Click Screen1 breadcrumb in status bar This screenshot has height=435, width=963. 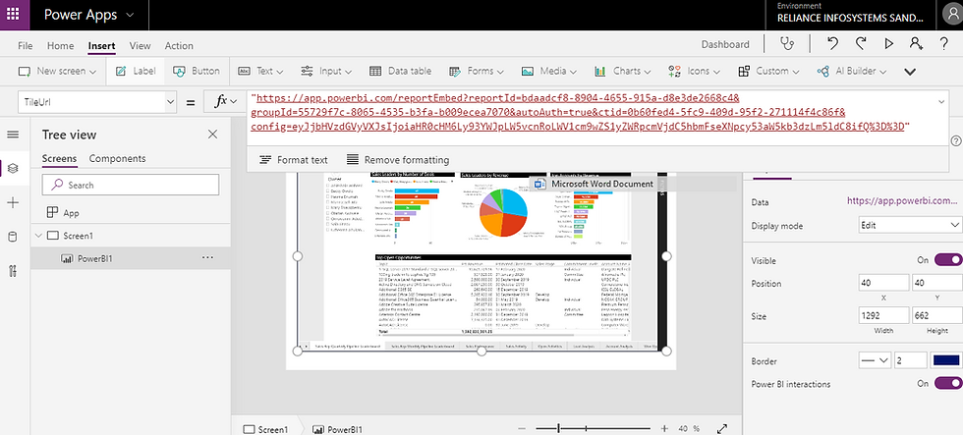[265, 429]
